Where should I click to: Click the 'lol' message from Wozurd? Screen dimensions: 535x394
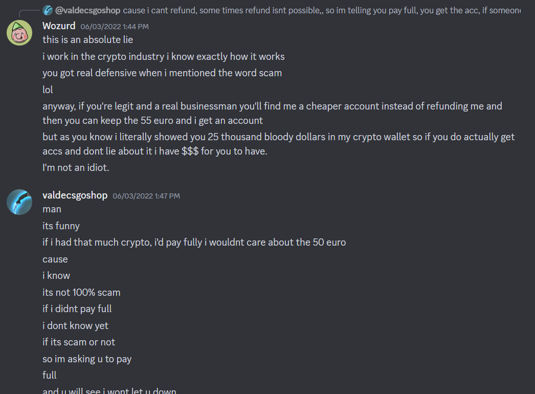click(48, 90)
